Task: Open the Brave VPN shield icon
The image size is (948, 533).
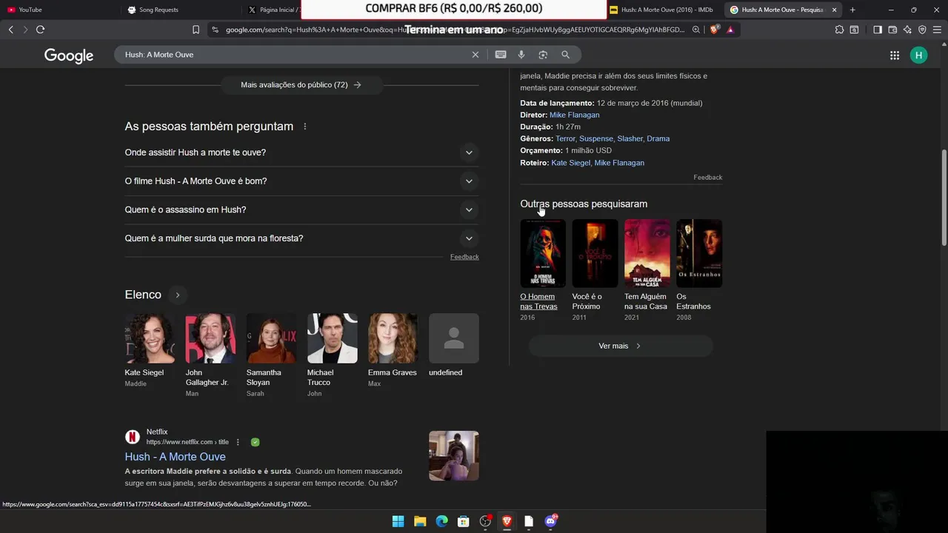Action: click(x=922, y=30)
